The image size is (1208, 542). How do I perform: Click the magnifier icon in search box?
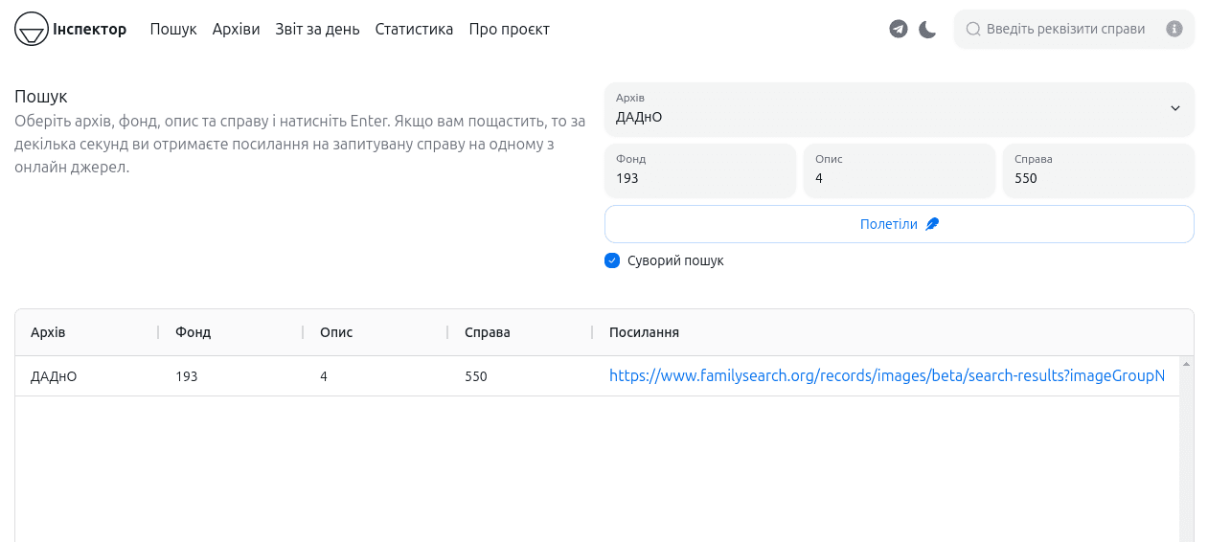coord(973,29)
